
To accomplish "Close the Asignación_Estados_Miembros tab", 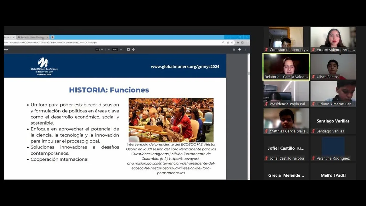I will [x=47, y=37].
